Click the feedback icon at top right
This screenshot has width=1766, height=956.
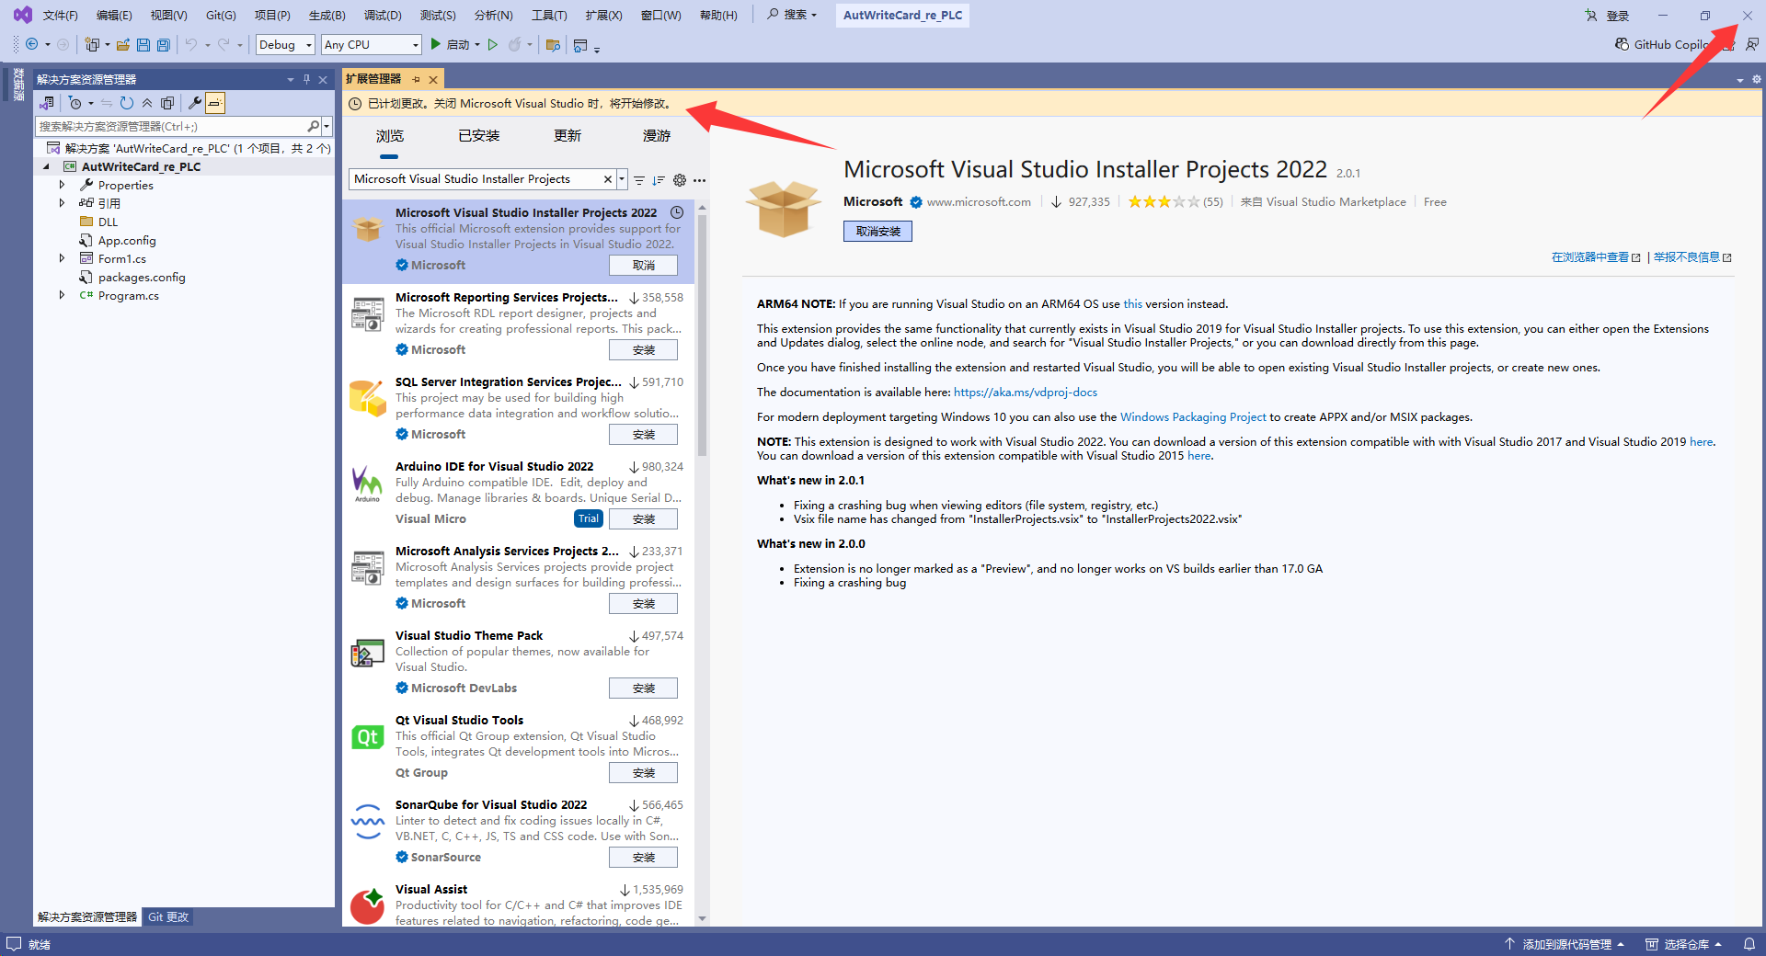(x=1751, y=44)
